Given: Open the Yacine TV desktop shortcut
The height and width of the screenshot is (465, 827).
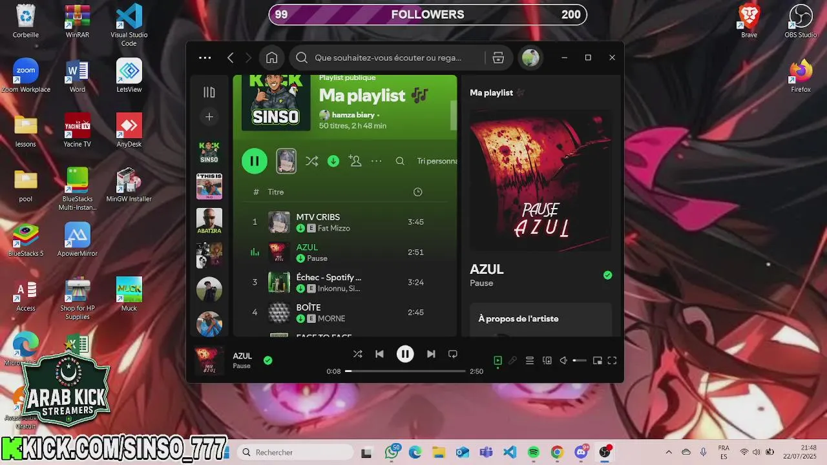Looking at the screenshot, I should coord(78,130).
